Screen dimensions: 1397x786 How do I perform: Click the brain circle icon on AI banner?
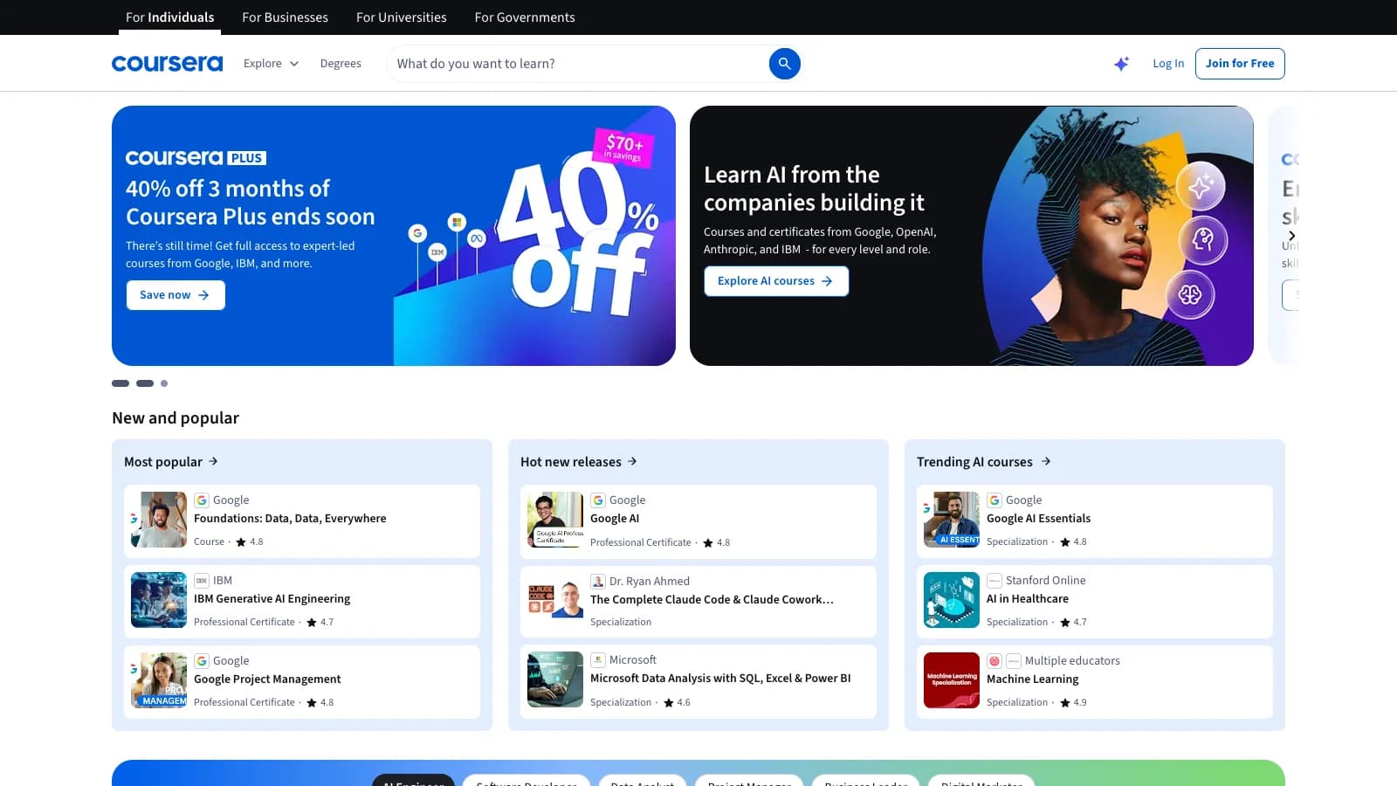[1190, 294]
